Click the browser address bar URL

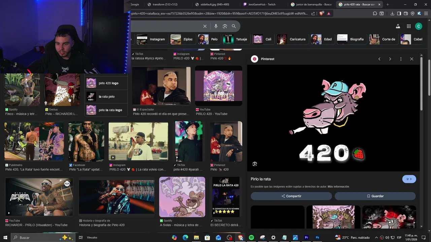coord(219,13)
